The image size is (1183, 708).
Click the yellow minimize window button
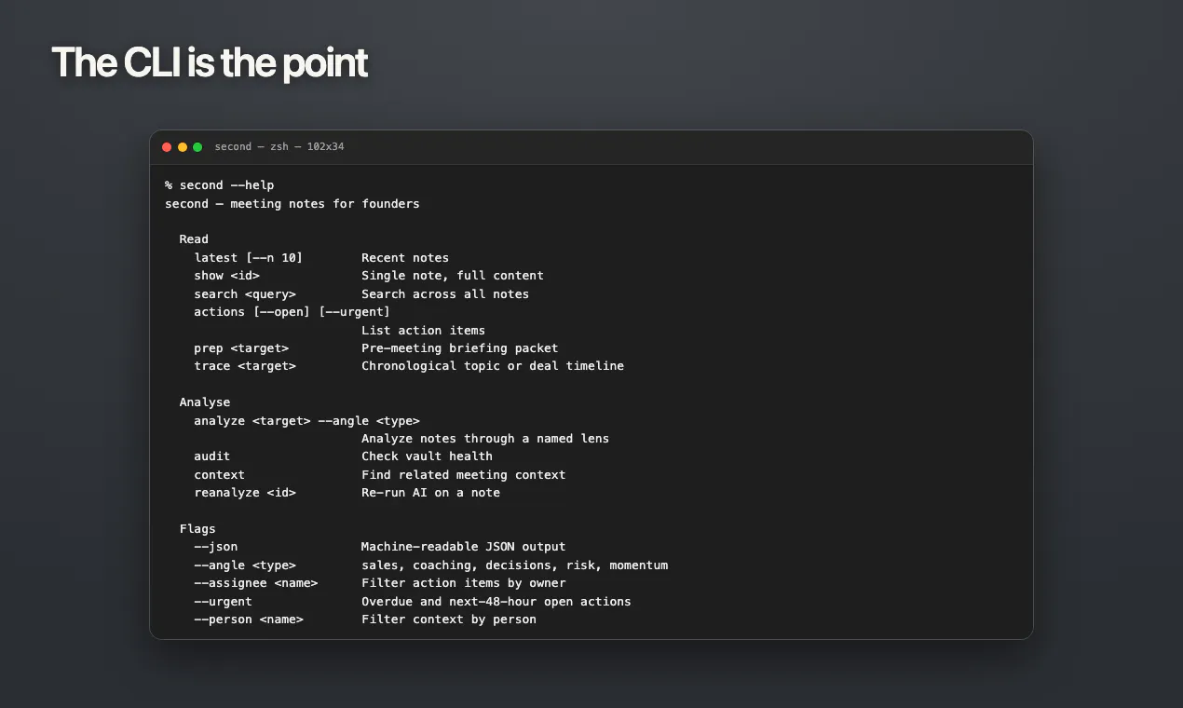183,147
